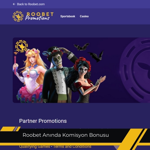The width and height of the screenshot is (150, 150).
Task: Open the Casino menu item
Action: coord(84,16)
